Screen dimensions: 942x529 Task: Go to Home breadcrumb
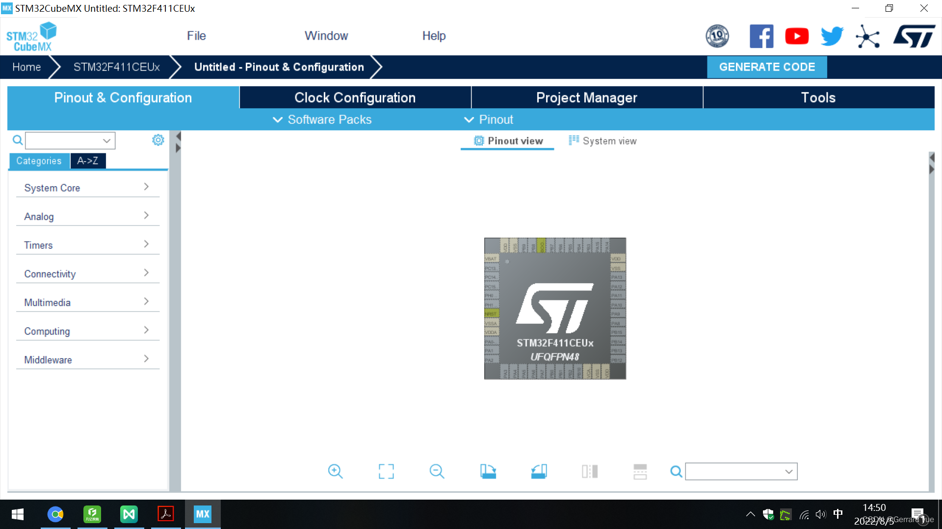26,67
